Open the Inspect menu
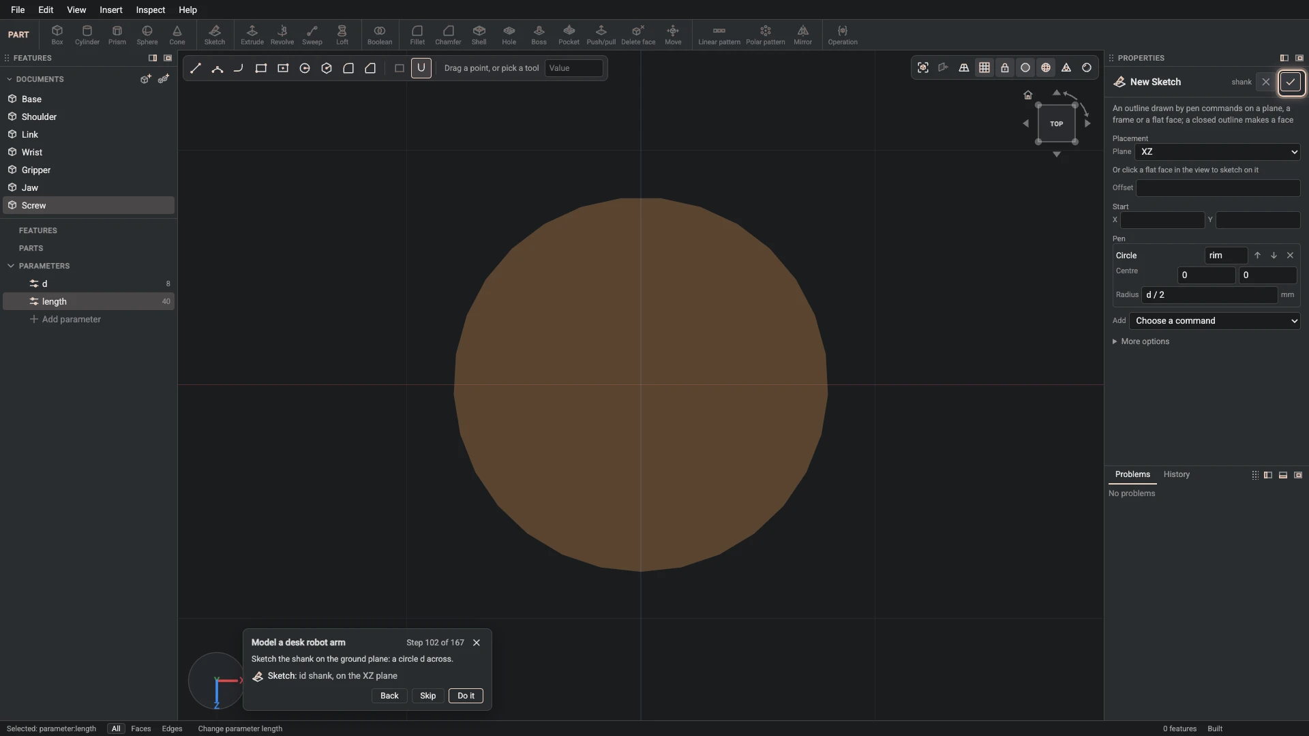1309x736 pixels. [x=150, y=10]
